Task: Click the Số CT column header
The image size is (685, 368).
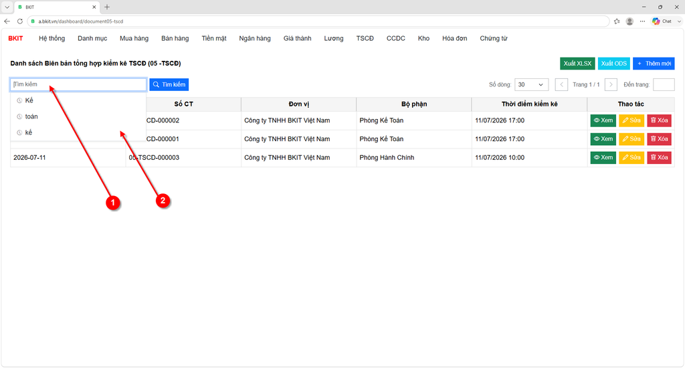Action: coord(183,104)
